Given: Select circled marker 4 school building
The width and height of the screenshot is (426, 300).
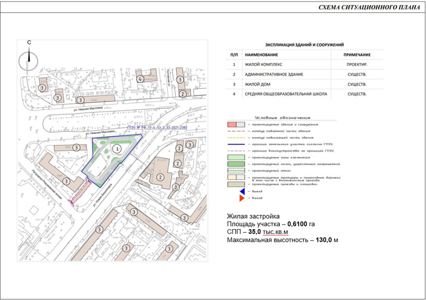Looking at the screenshot, I should (140, 79).
